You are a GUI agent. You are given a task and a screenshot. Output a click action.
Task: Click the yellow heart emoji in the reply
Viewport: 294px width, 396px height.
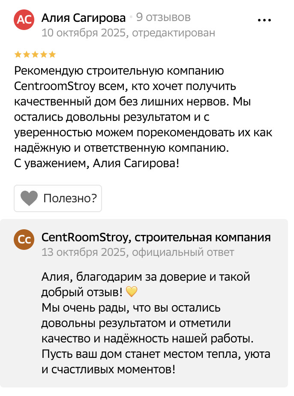[132, 292]
